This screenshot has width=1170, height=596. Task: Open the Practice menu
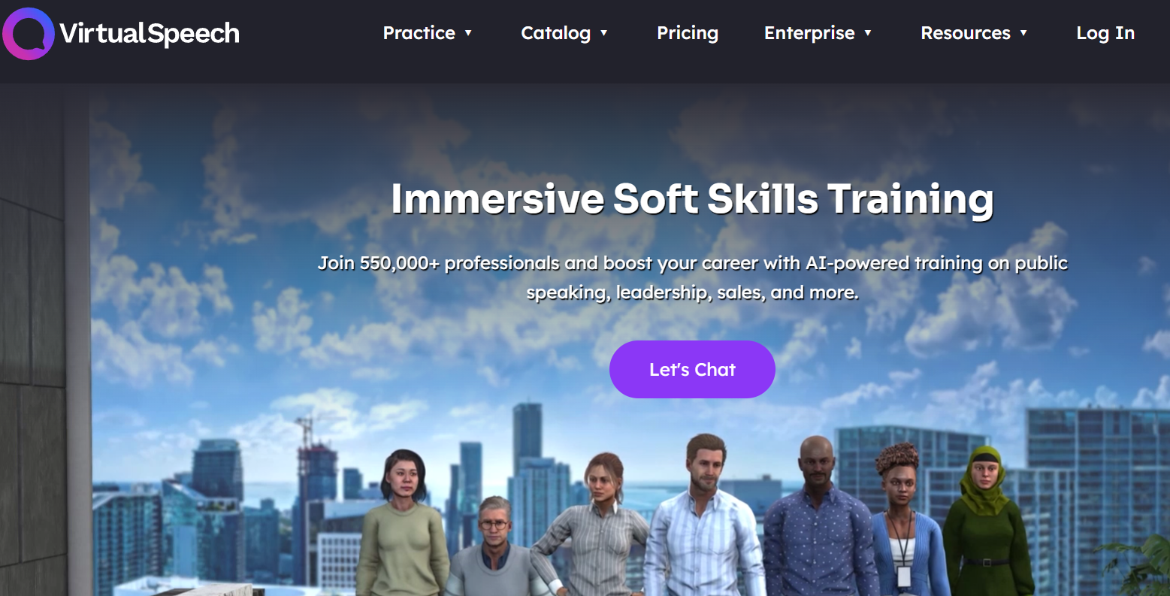419,33
